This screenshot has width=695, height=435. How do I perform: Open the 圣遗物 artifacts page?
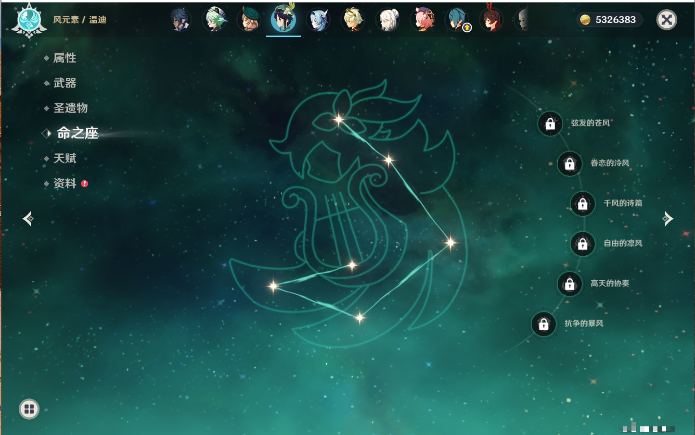pyautogui.click(x=70, y=108)
